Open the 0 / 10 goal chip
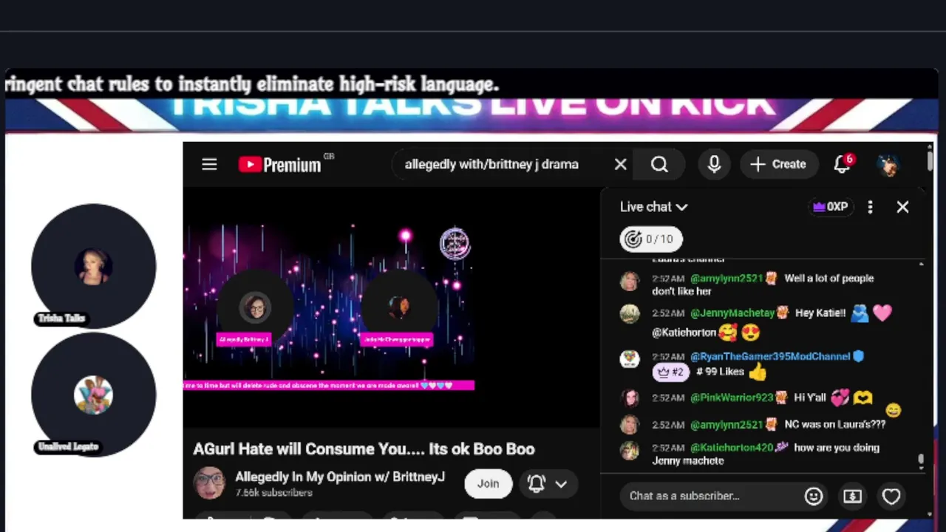 (651, 239)
